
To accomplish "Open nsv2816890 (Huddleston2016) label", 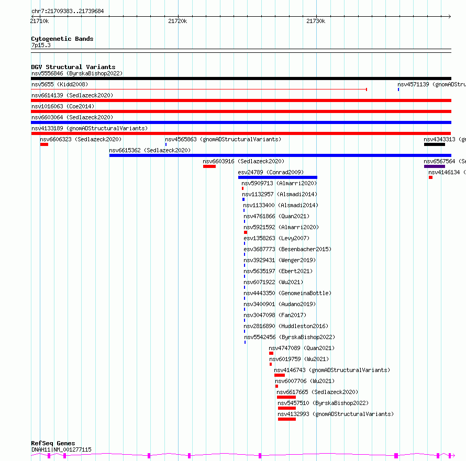I will (286, 326).
